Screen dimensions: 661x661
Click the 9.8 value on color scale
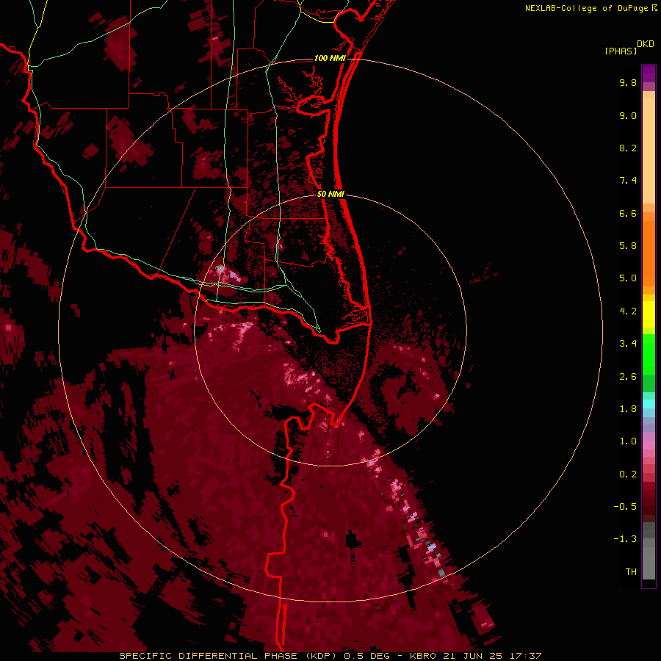pos(628,82)
